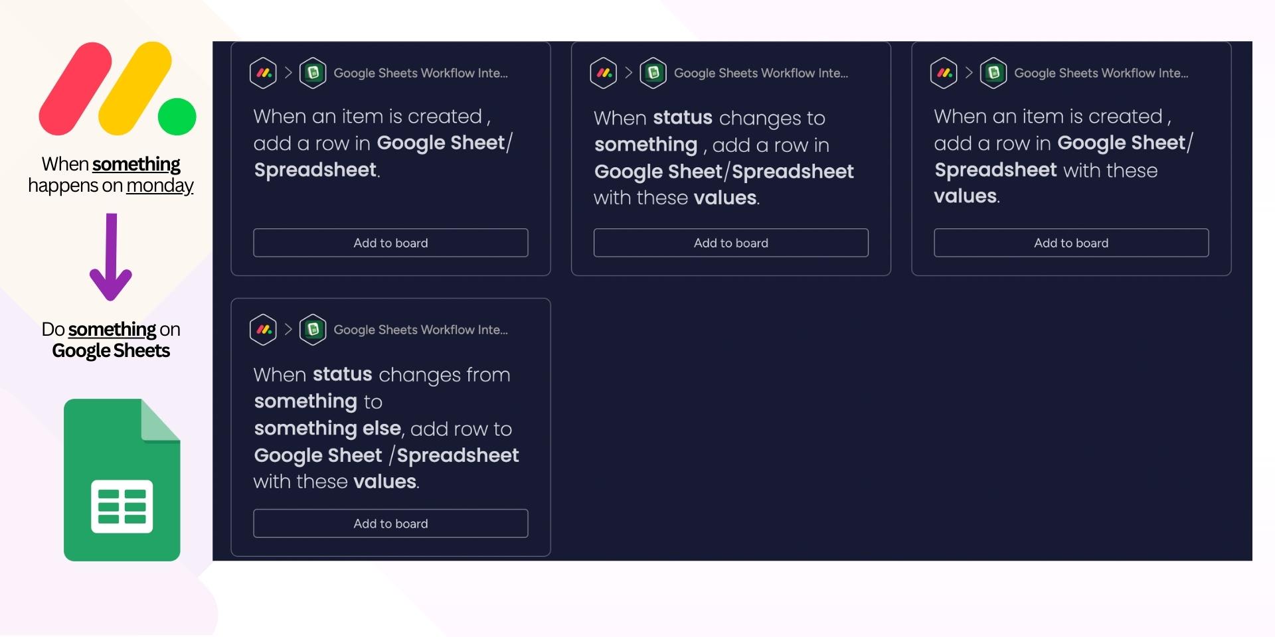
Task: Click monday hexagon icon in third top card
Action: pos(944,73)
